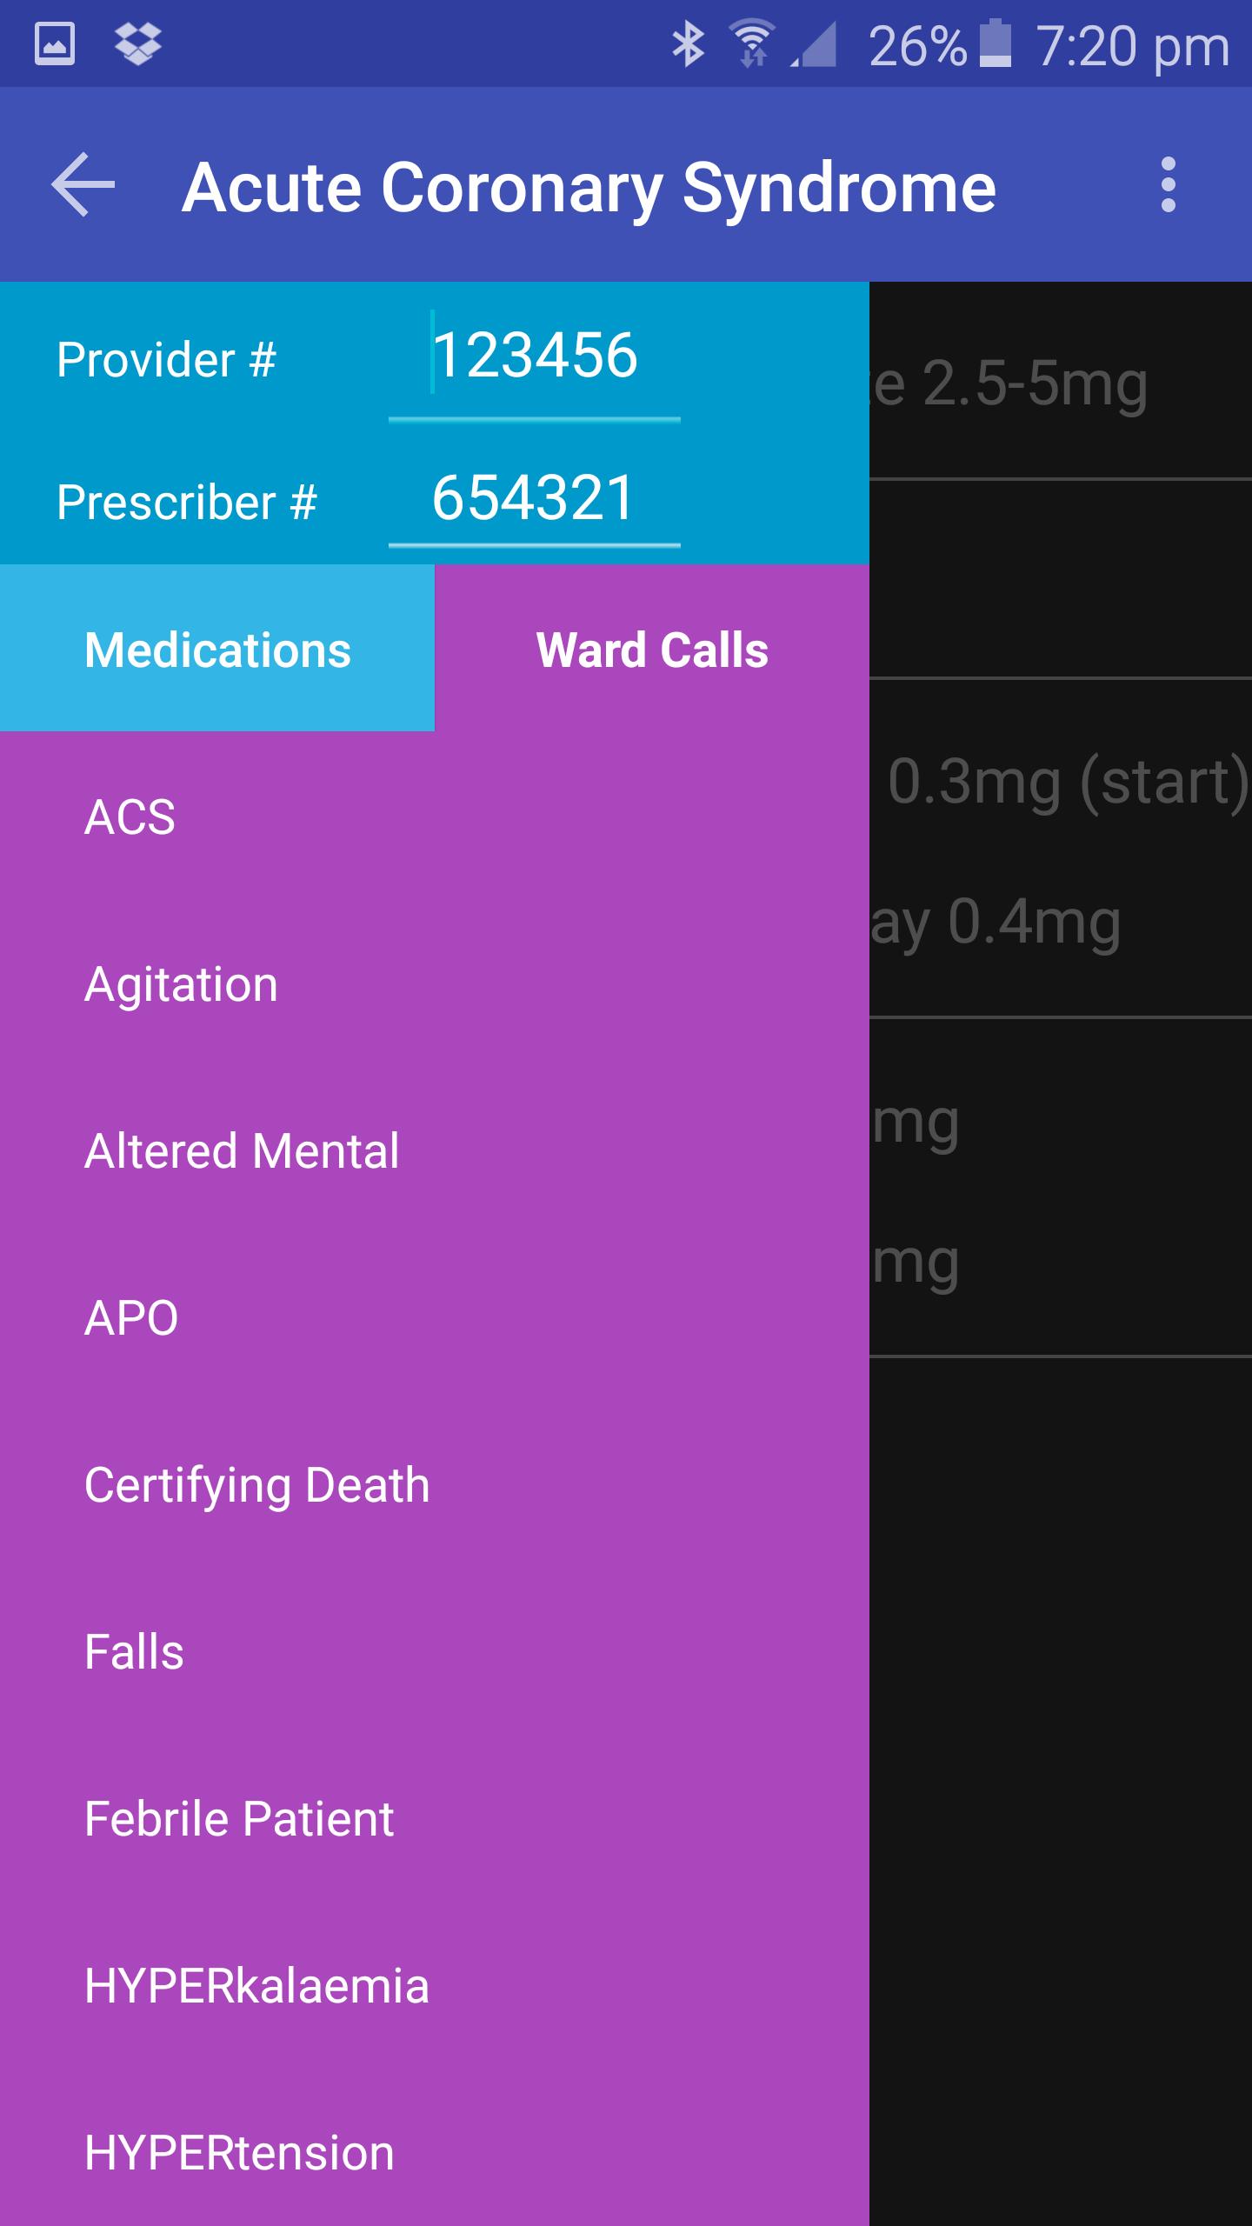Tap the battery indicator icon
Image resolution: width=1252 pixels, height=2226 pixels.
pos(996,43)
